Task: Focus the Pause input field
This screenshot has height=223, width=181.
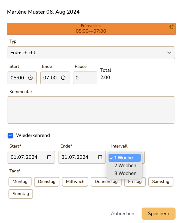Action: click(x=85, y=78)
